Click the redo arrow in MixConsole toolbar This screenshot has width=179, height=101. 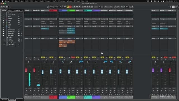(x=4, y=7)
